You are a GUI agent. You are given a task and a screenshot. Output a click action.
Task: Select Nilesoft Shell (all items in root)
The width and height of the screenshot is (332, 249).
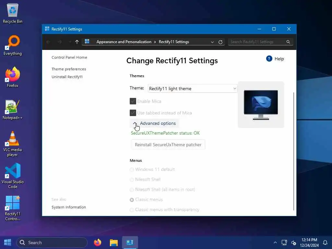(x=132, y=190)
